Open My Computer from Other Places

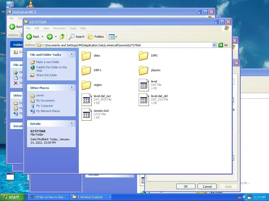click(45, 106)
